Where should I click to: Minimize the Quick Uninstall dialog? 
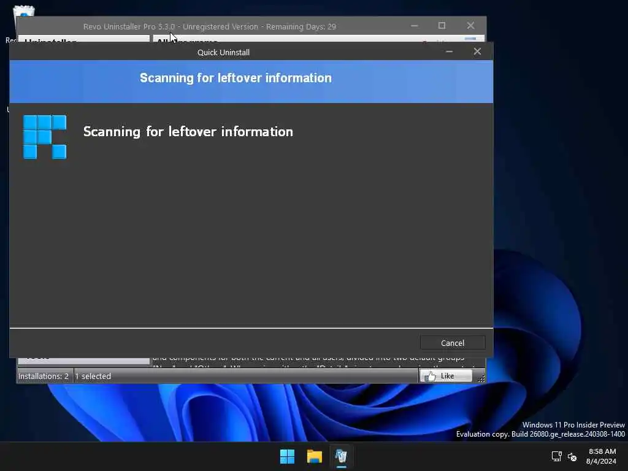tap(450, 52)
